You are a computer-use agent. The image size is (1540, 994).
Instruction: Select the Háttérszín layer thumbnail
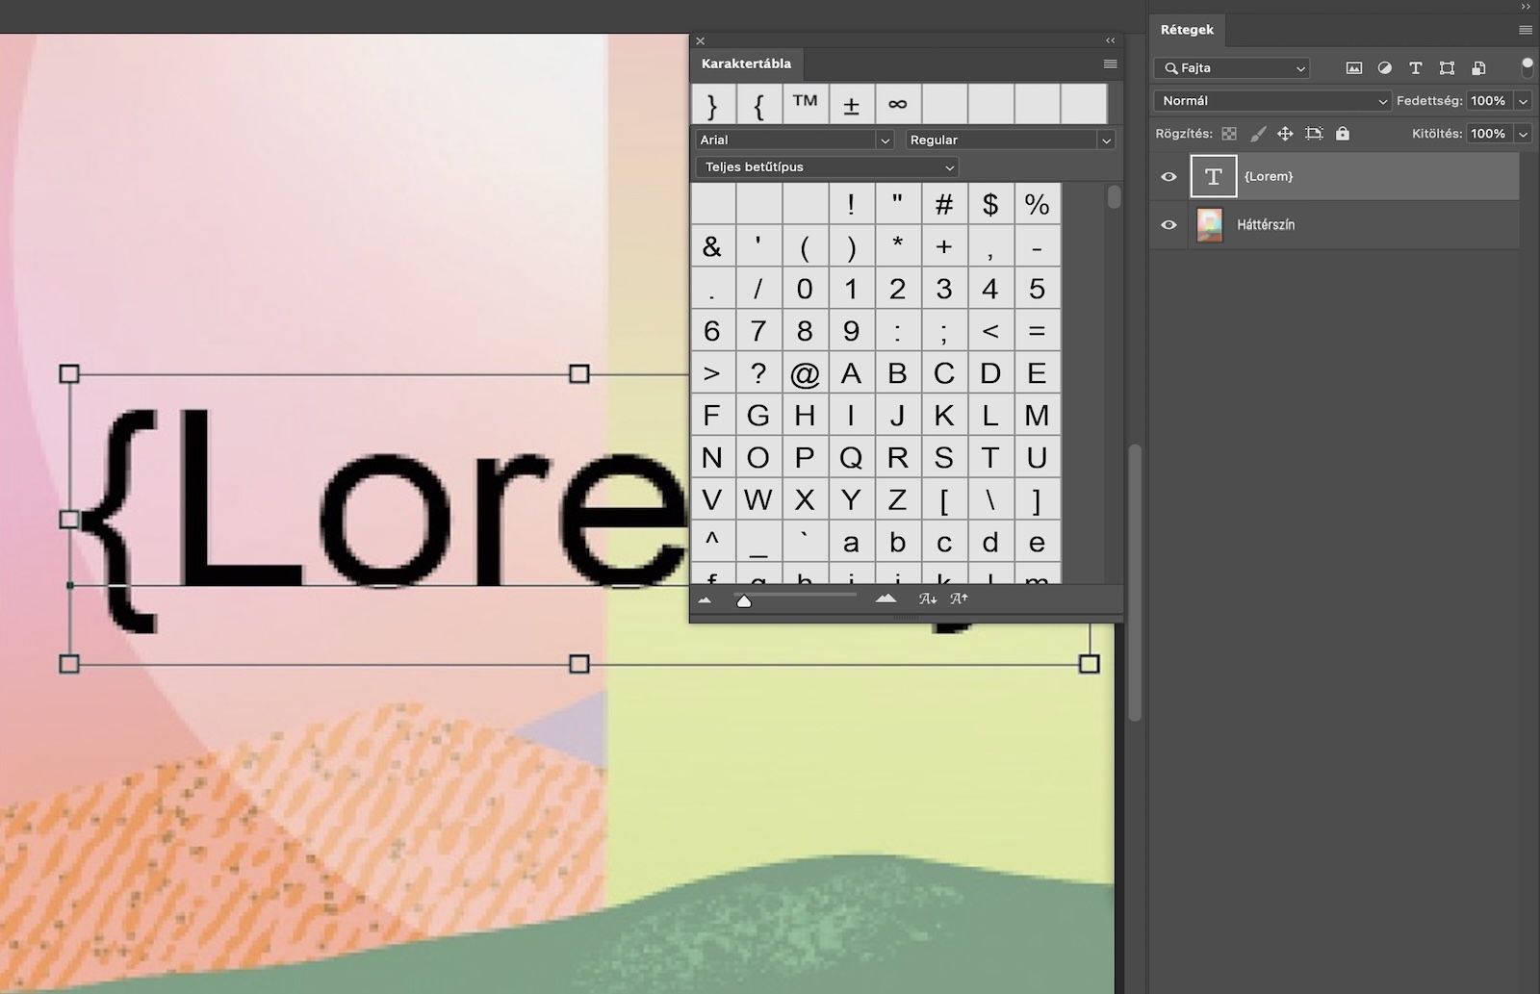[1210, 225]
